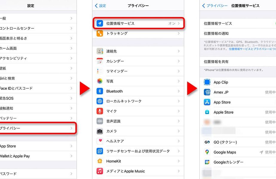Open the HomeKit house icon
Screen dimensions: 276x179
[100, 161]
